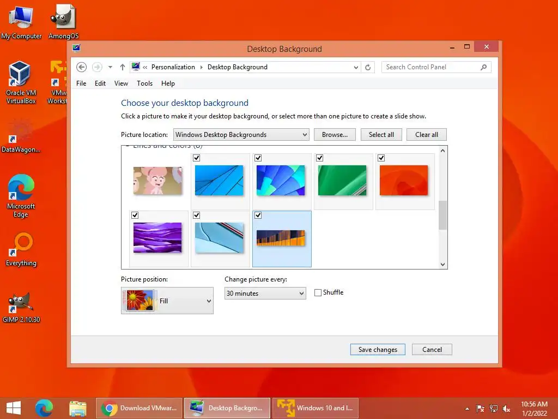The width and height of the screenshot is (558, 419).
Task: Launch Microsoft Edge from the desktop
Action: tap(21, 195)
